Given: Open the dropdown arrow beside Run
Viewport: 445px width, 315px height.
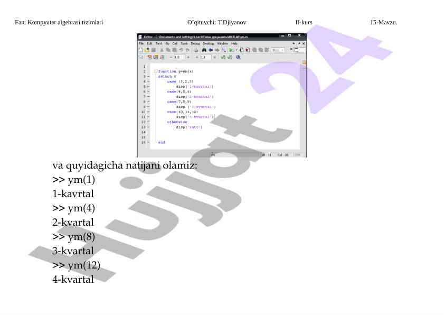Looking at the screenshot, I should [x=236, y=50].
